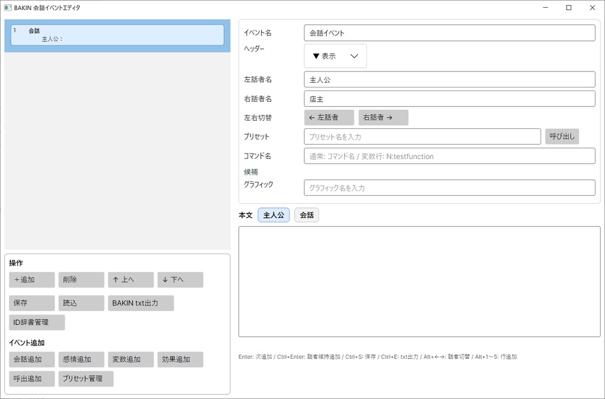This screenshot has height=399, width=605.
Task: Switch to 右話者 →
Action: pyautogui.click(x=383, y=117)
